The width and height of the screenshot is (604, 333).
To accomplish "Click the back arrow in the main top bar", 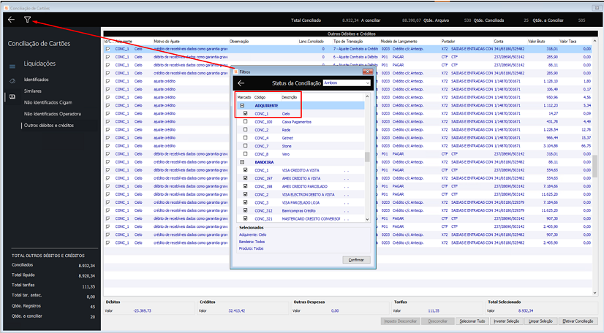I will click(11, 20).
